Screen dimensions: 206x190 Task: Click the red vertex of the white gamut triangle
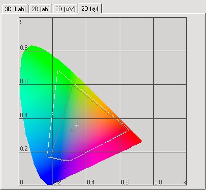point(129,131)
